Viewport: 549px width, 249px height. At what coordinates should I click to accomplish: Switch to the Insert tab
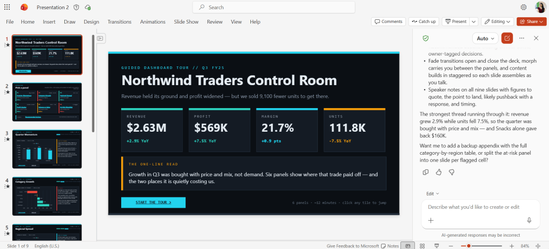tap(49, 21)
